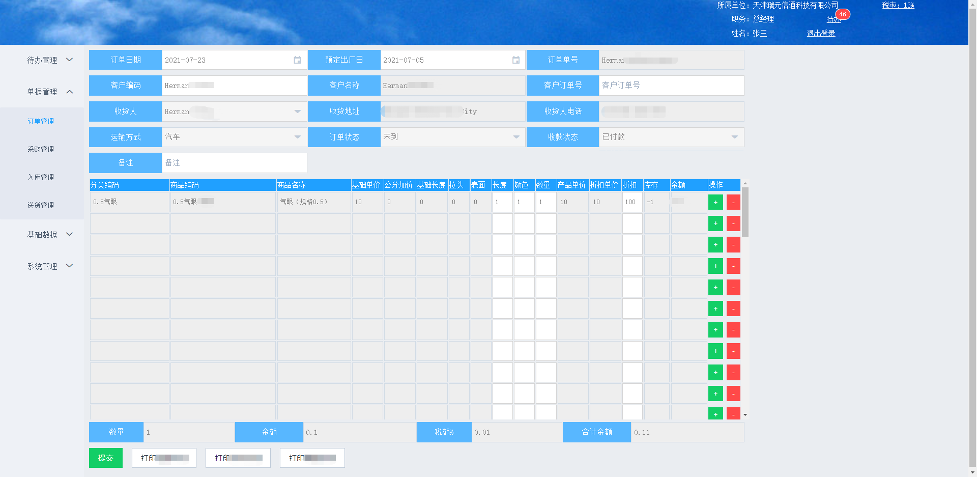Click green plus button in second table row
Viewport: 977px width, 477px height.
(715, 223)
